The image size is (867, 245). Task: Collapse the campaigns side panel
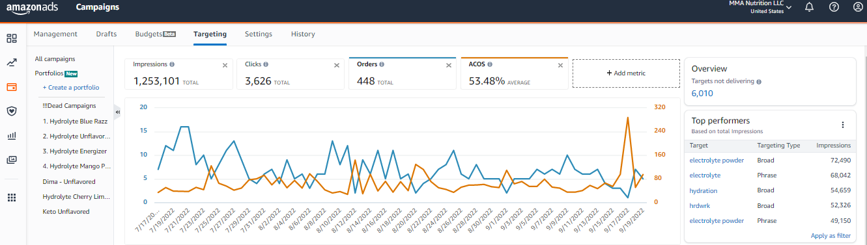tap(118, 112)
